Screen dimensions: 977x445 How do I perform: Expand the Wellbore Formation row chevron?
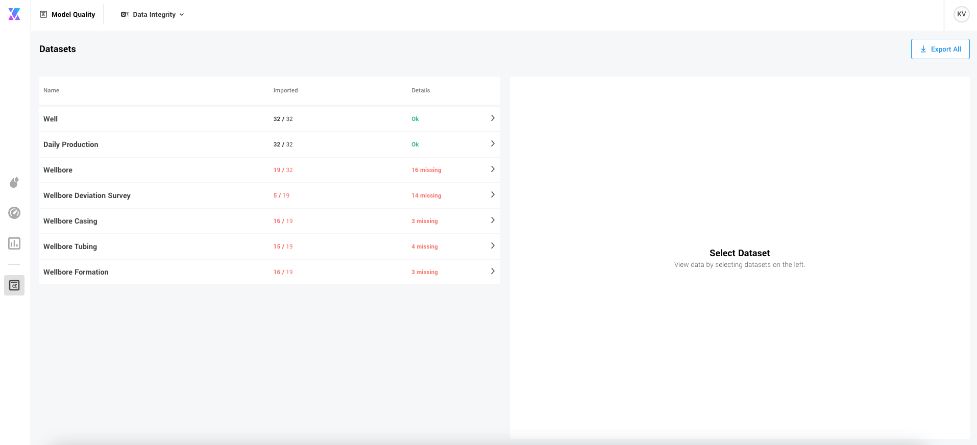click(493, 271)
